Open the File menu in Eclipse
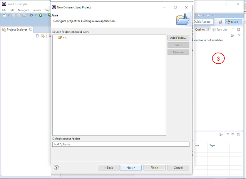The image size is (246, 179). [4, 10]
